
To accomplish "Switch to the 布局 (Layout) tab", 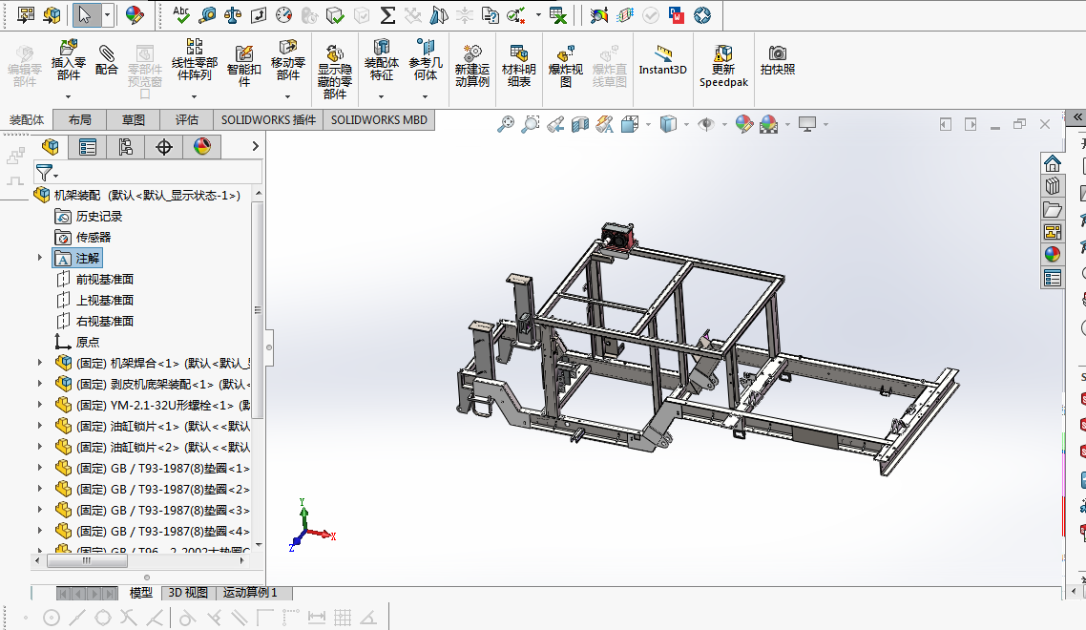I will (x=79, y=120).
